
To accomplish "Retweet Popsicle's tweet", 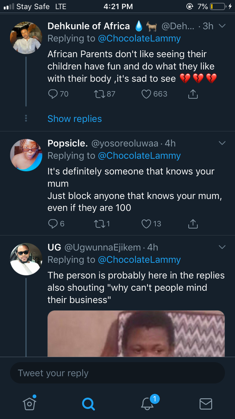I will click(98, 224).
